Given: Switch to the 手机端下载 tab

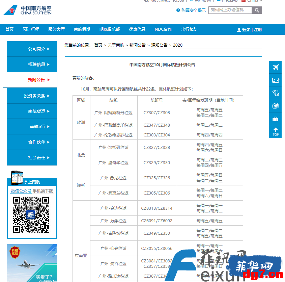Looking at the screenshot, I should (x=43, y=191).
